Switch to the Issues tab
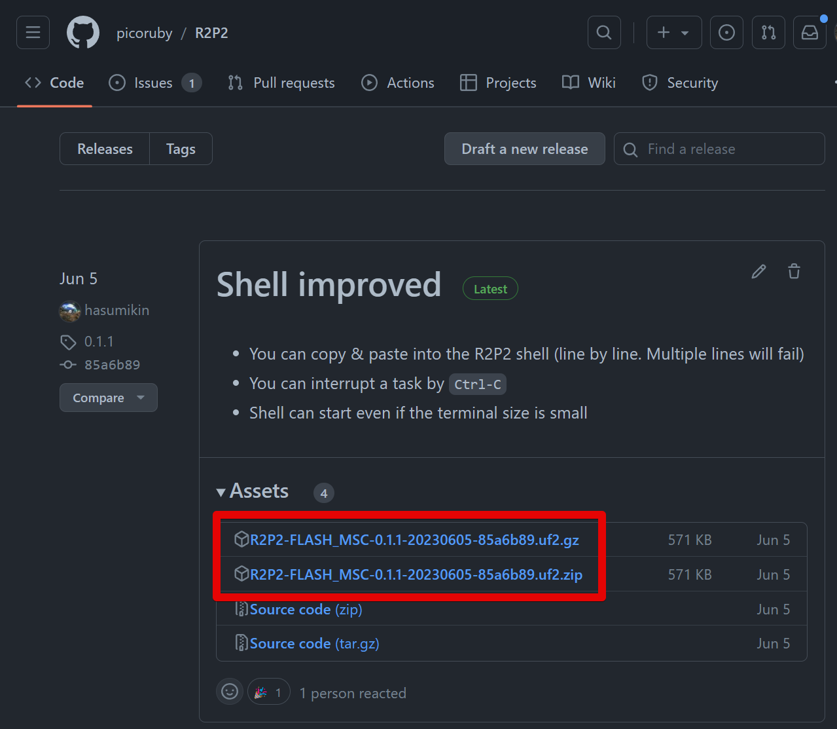The height and width of the screenshot is (729, 837). [154, 83]
